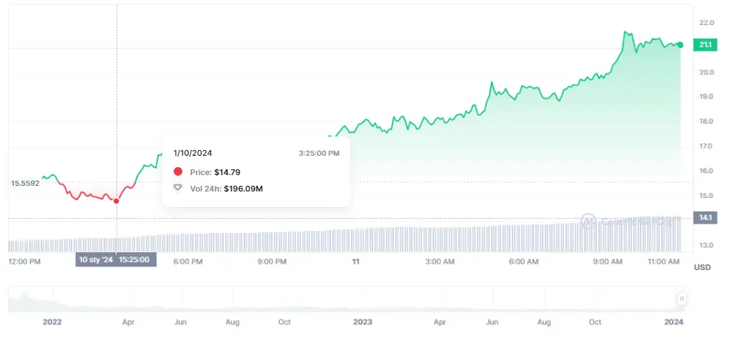
Task: Click the volume icon beside Vol 24h
Action: click(178, 189)
